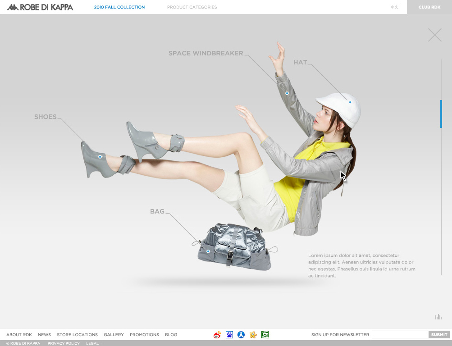The image size is (452, 346).
Task: Switch language to Chinese (中文)
Action: click(x=394, y=7)
